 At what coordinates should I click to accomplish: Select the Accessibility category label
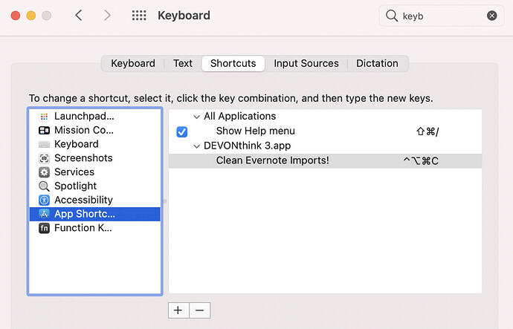click(84, 200)
